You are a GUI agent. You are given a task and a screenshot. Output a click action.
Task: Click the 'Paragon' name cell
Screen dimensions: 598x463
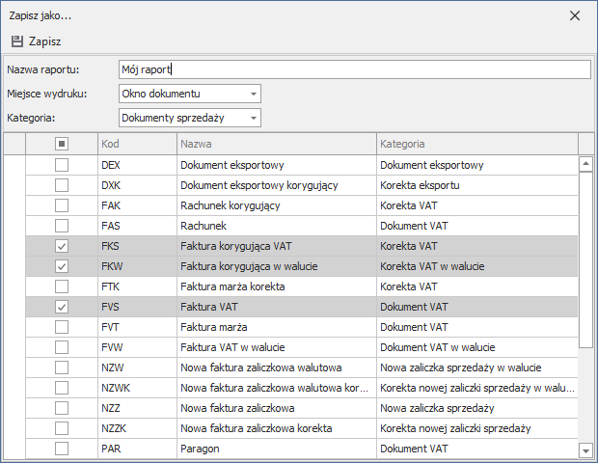tap(277, 449)
